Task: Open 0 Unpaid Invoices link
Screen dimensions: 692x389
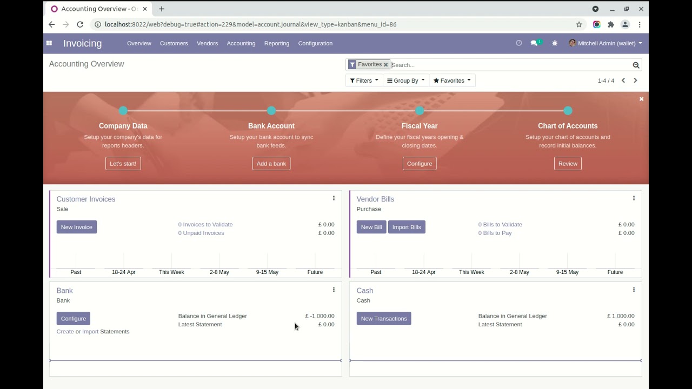Action: point(201,233)
